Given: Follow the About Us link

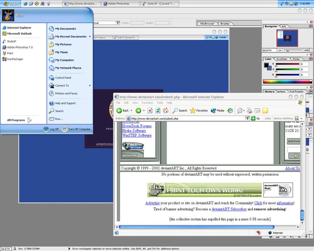Looking at the screenshot, I should click(x=292, y=168).
